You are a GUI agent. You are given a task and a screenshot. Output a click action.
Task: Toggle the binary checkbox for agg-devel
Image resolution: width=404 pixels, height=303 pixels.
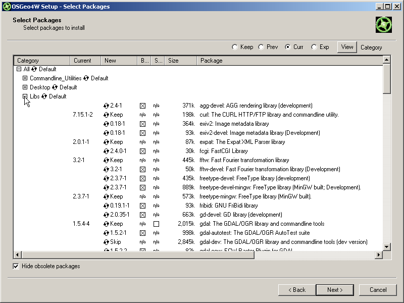tap(142, 106)
